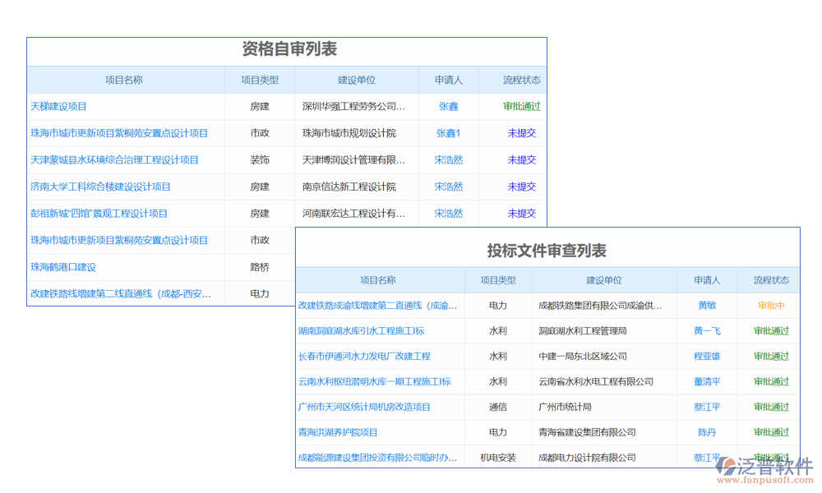This screenshot has width=822, height=493.
Task: Select 长春市伊通河水力发电厂改建工程 link
Action: pos(364,357)
